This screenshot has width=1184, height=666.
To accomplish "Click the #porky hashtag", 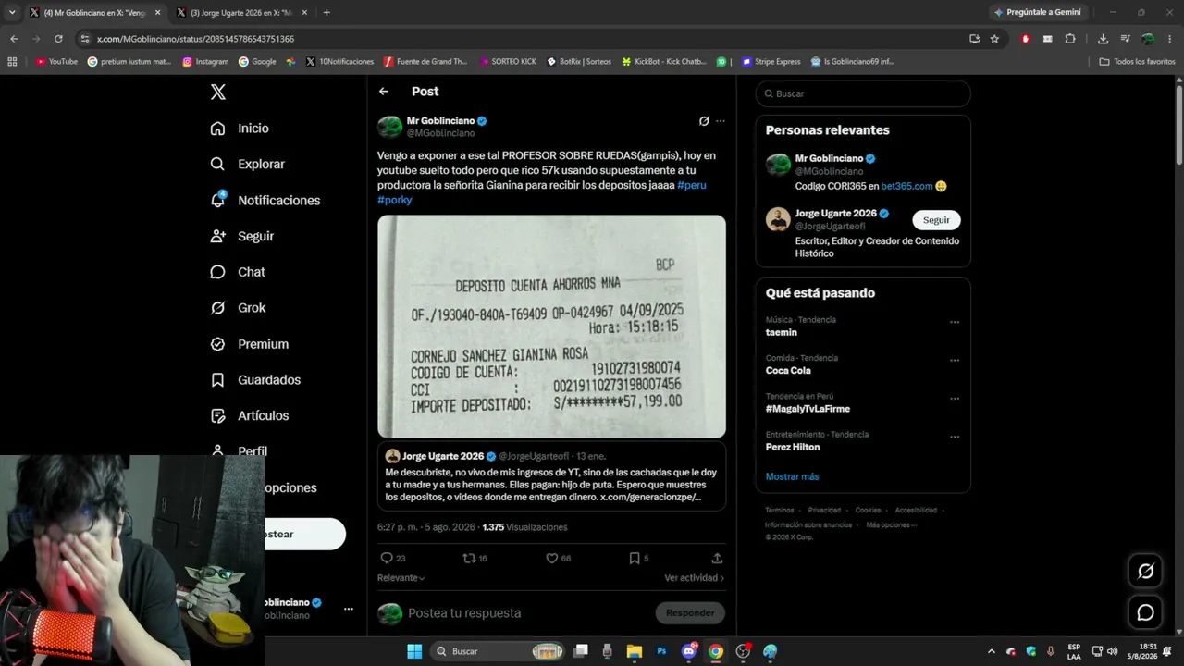I will click(x=395, y=200).
